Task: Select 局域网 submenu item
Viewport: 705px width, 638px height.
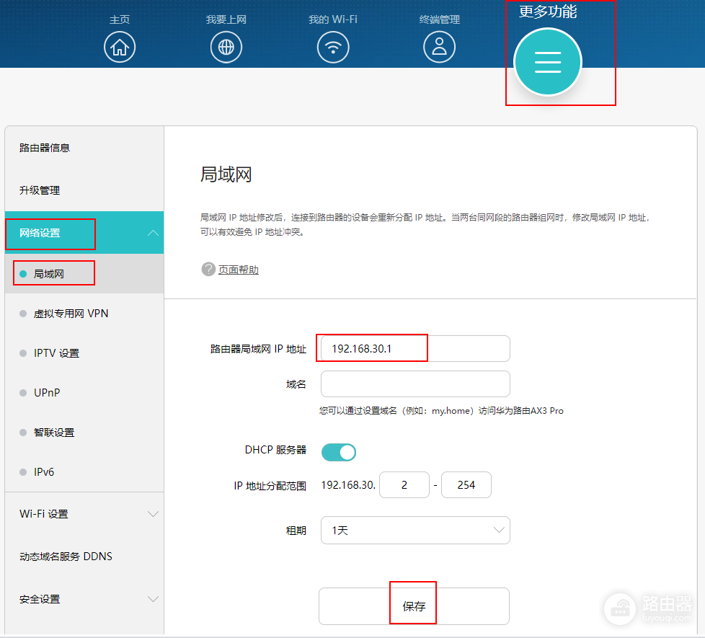Action: pos(84,274)
